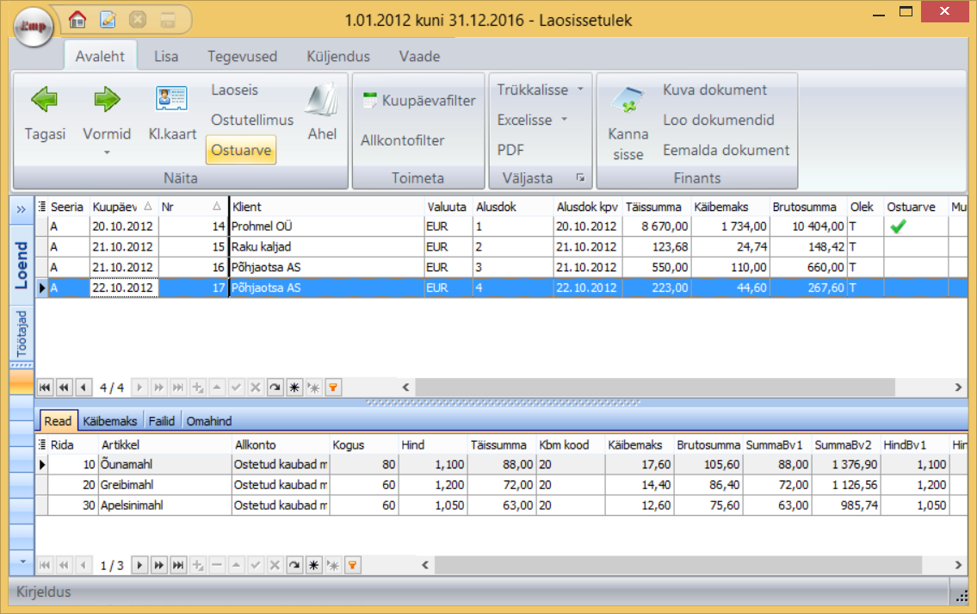The image size is (977, 614).
Task: Toggle the Ostuarve highlighted button
Action: coord(241,150)
